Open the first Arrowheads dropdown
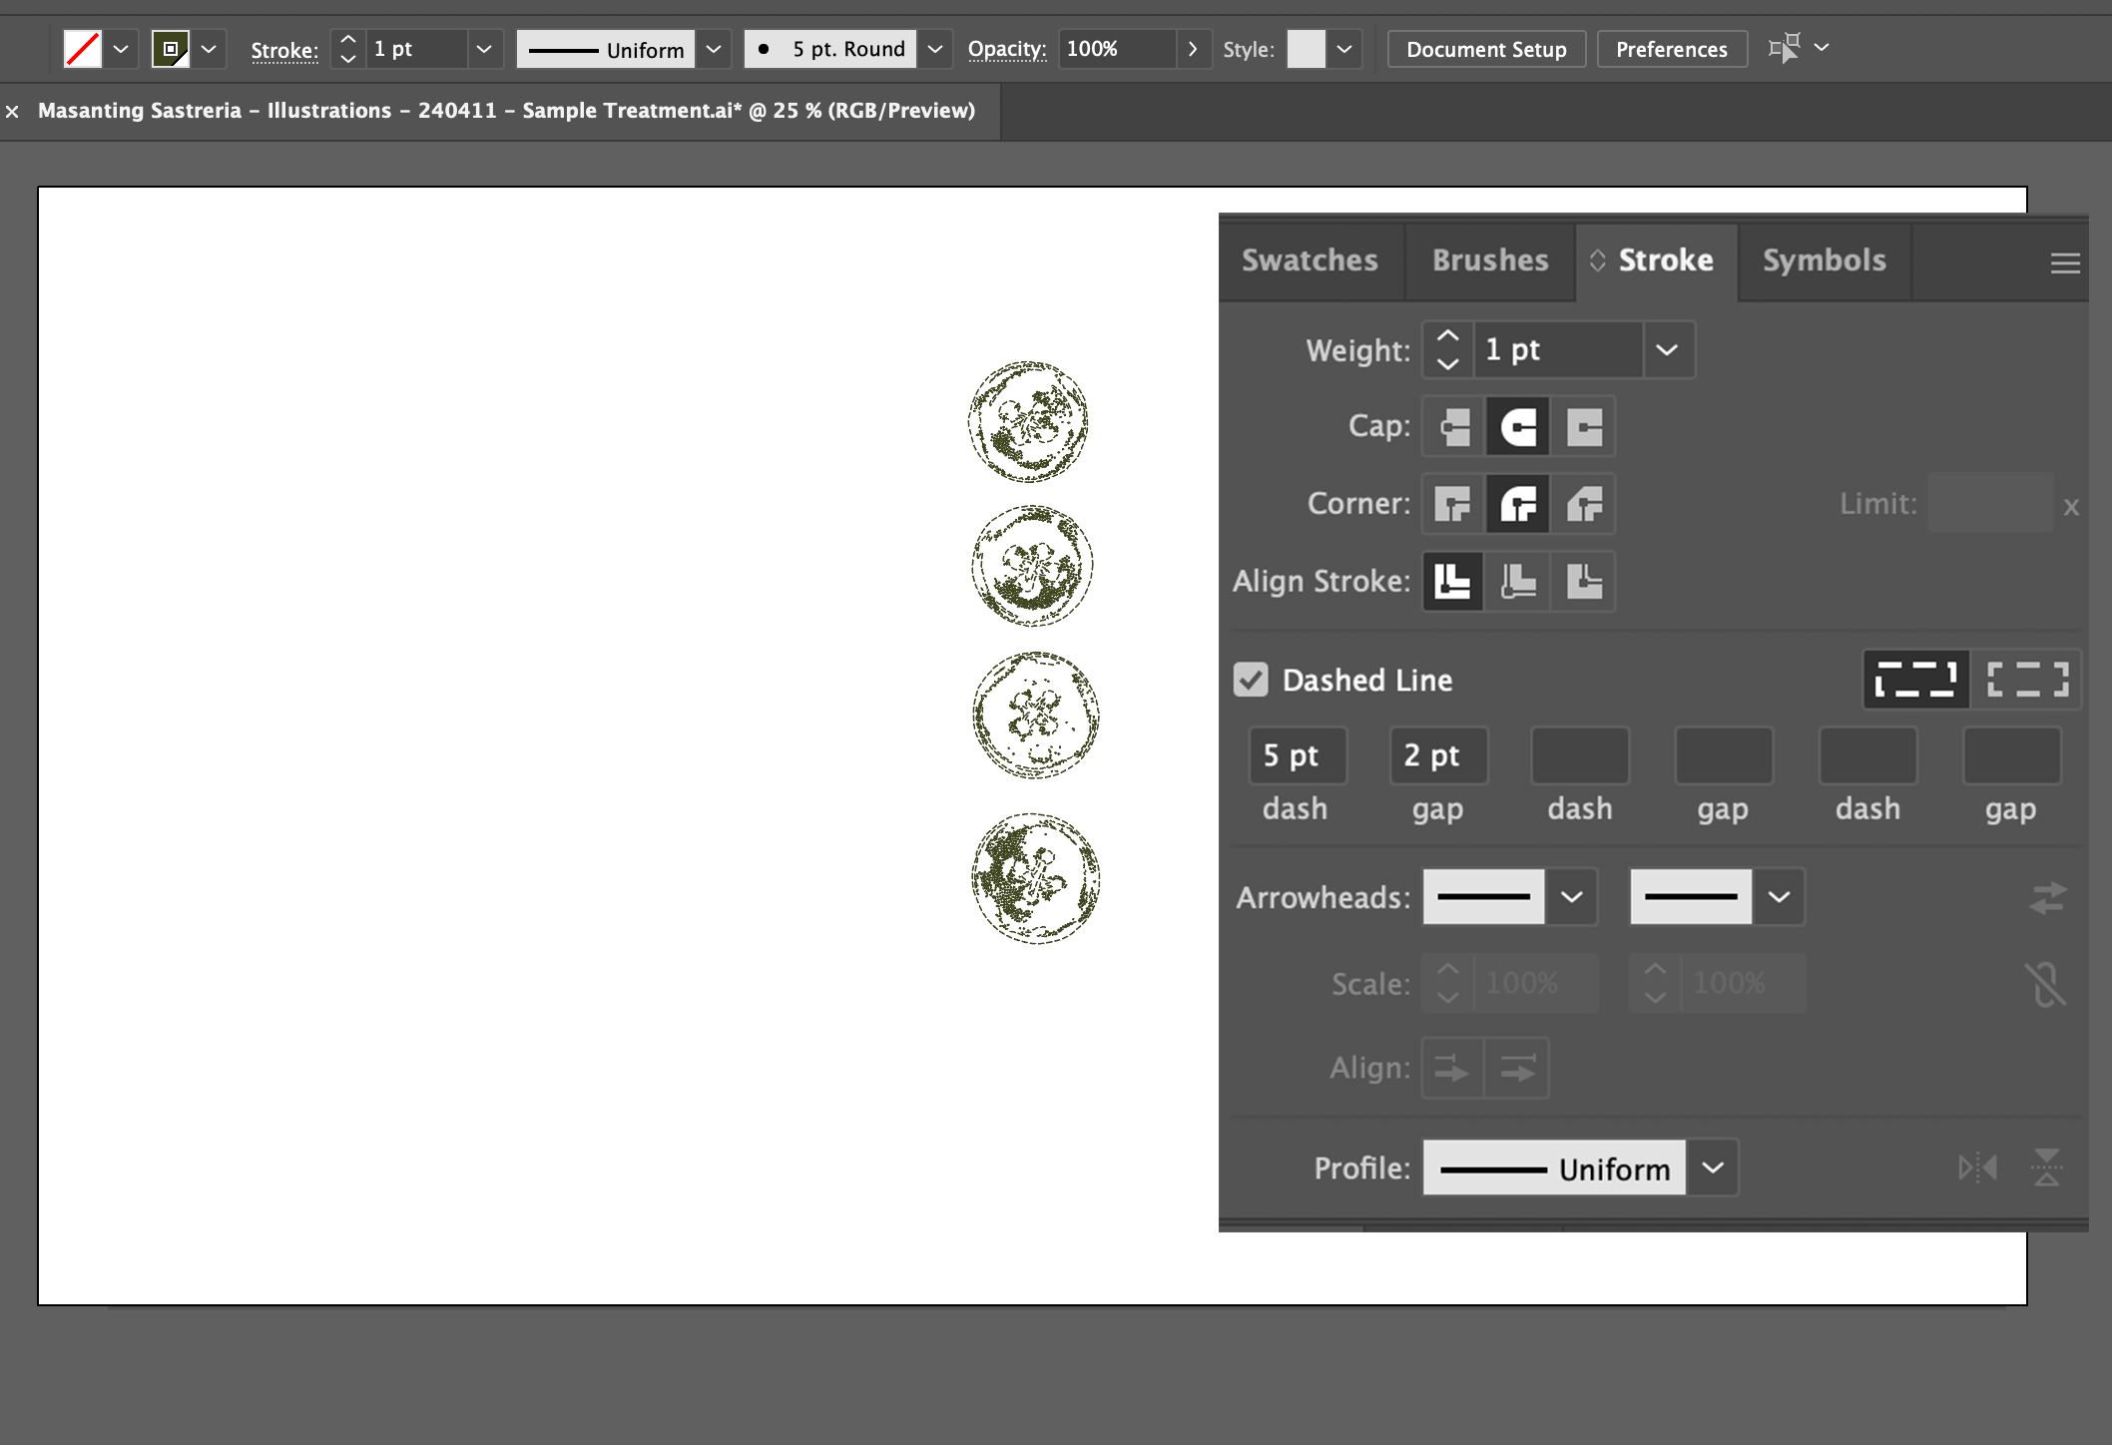 pyautogui.click(x=1572, y=897)
